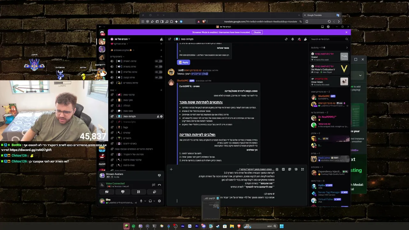Toggle microphone mute in Discord user panel

(x=141, y=201)
